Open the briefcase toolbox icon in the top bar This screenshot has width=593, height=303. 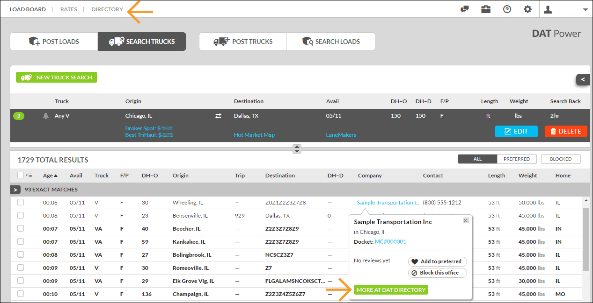coord(485,9)
